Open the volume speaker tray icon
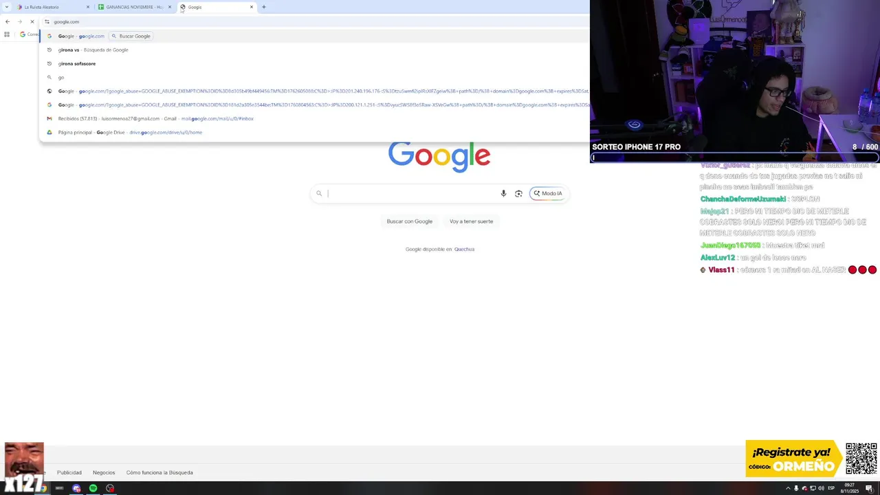Viewport: 880px width, 495px height. coord(822,488)
